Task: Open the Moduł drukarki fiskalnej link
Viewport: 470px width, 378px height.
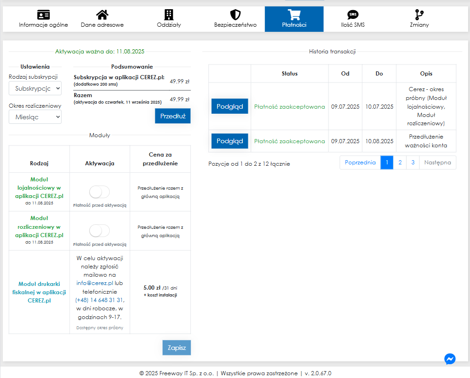Action: pyautogui.click(x=39, y=292)
